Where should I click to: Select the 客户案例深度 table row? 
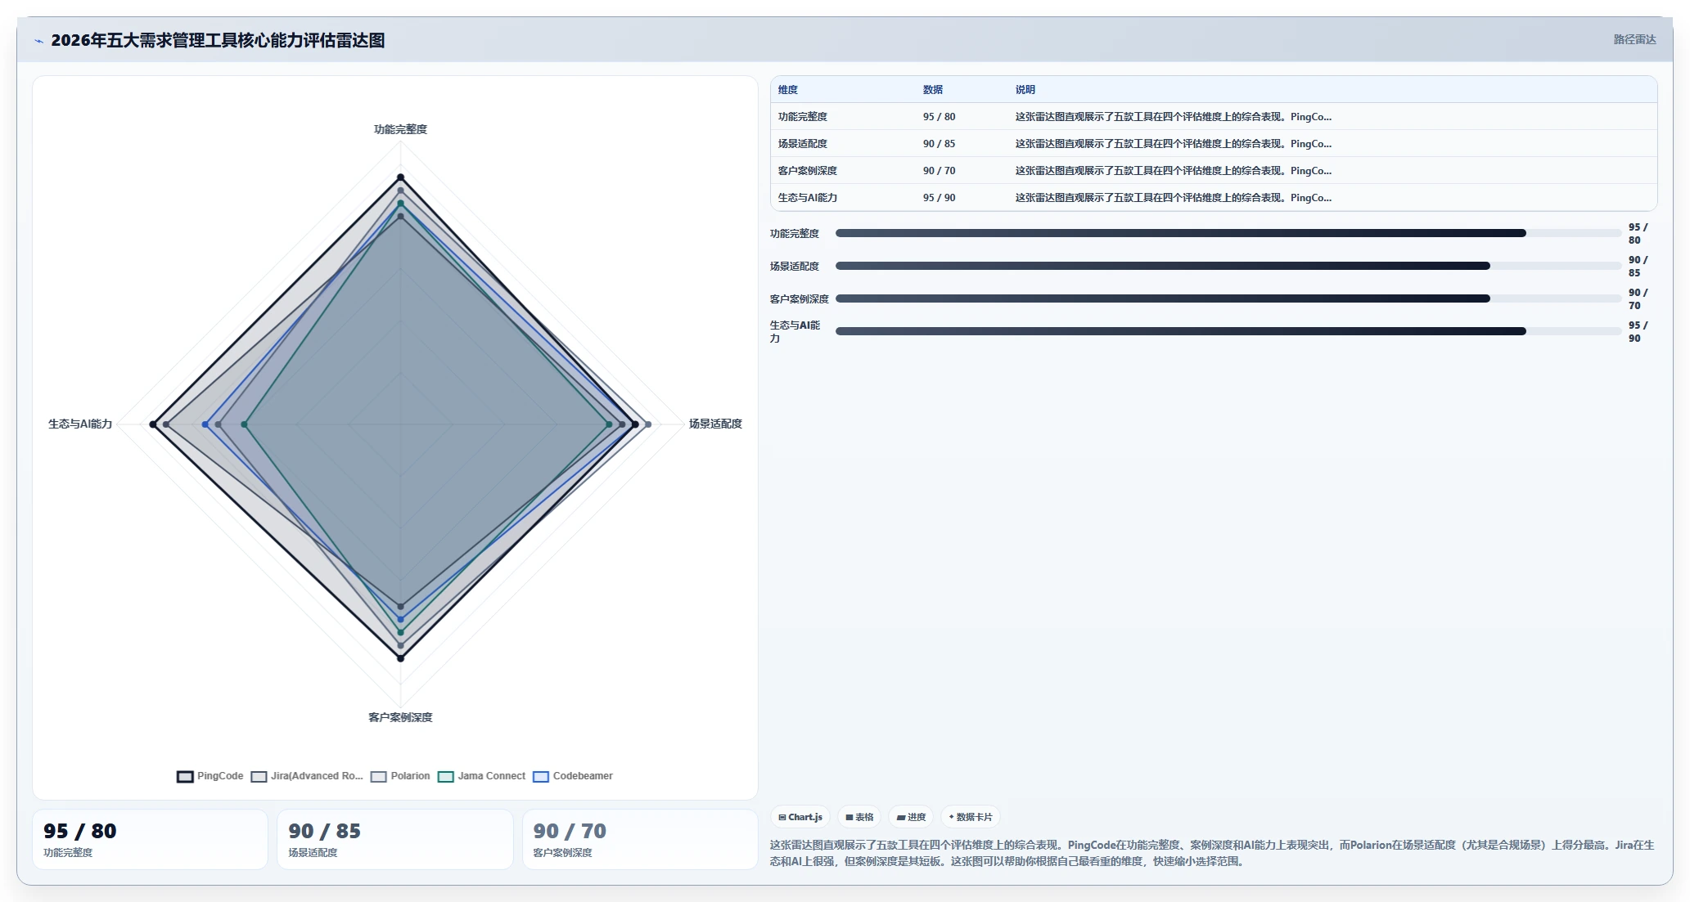click(1214, 171)
